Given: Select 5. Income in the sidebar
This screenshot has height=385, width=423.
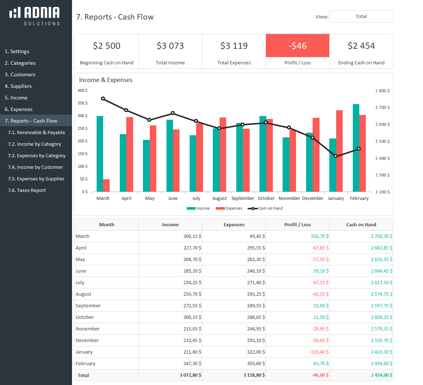Looking at the screenshot, I should point(16,98).
